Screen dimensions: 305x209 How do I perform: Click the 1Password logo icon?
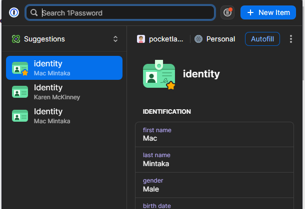14,12
